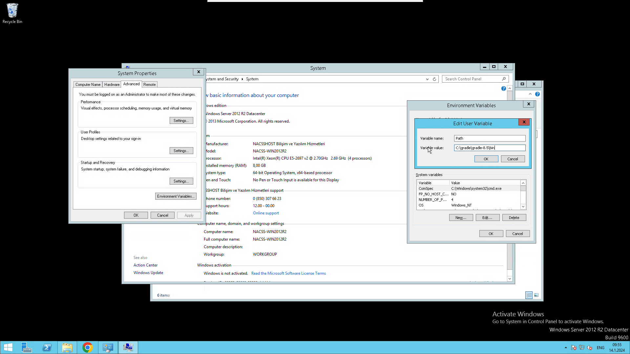This screenshot has width=630, height=354.
Task: Click the System window scroll-up arrow
Action: (510, 88)
